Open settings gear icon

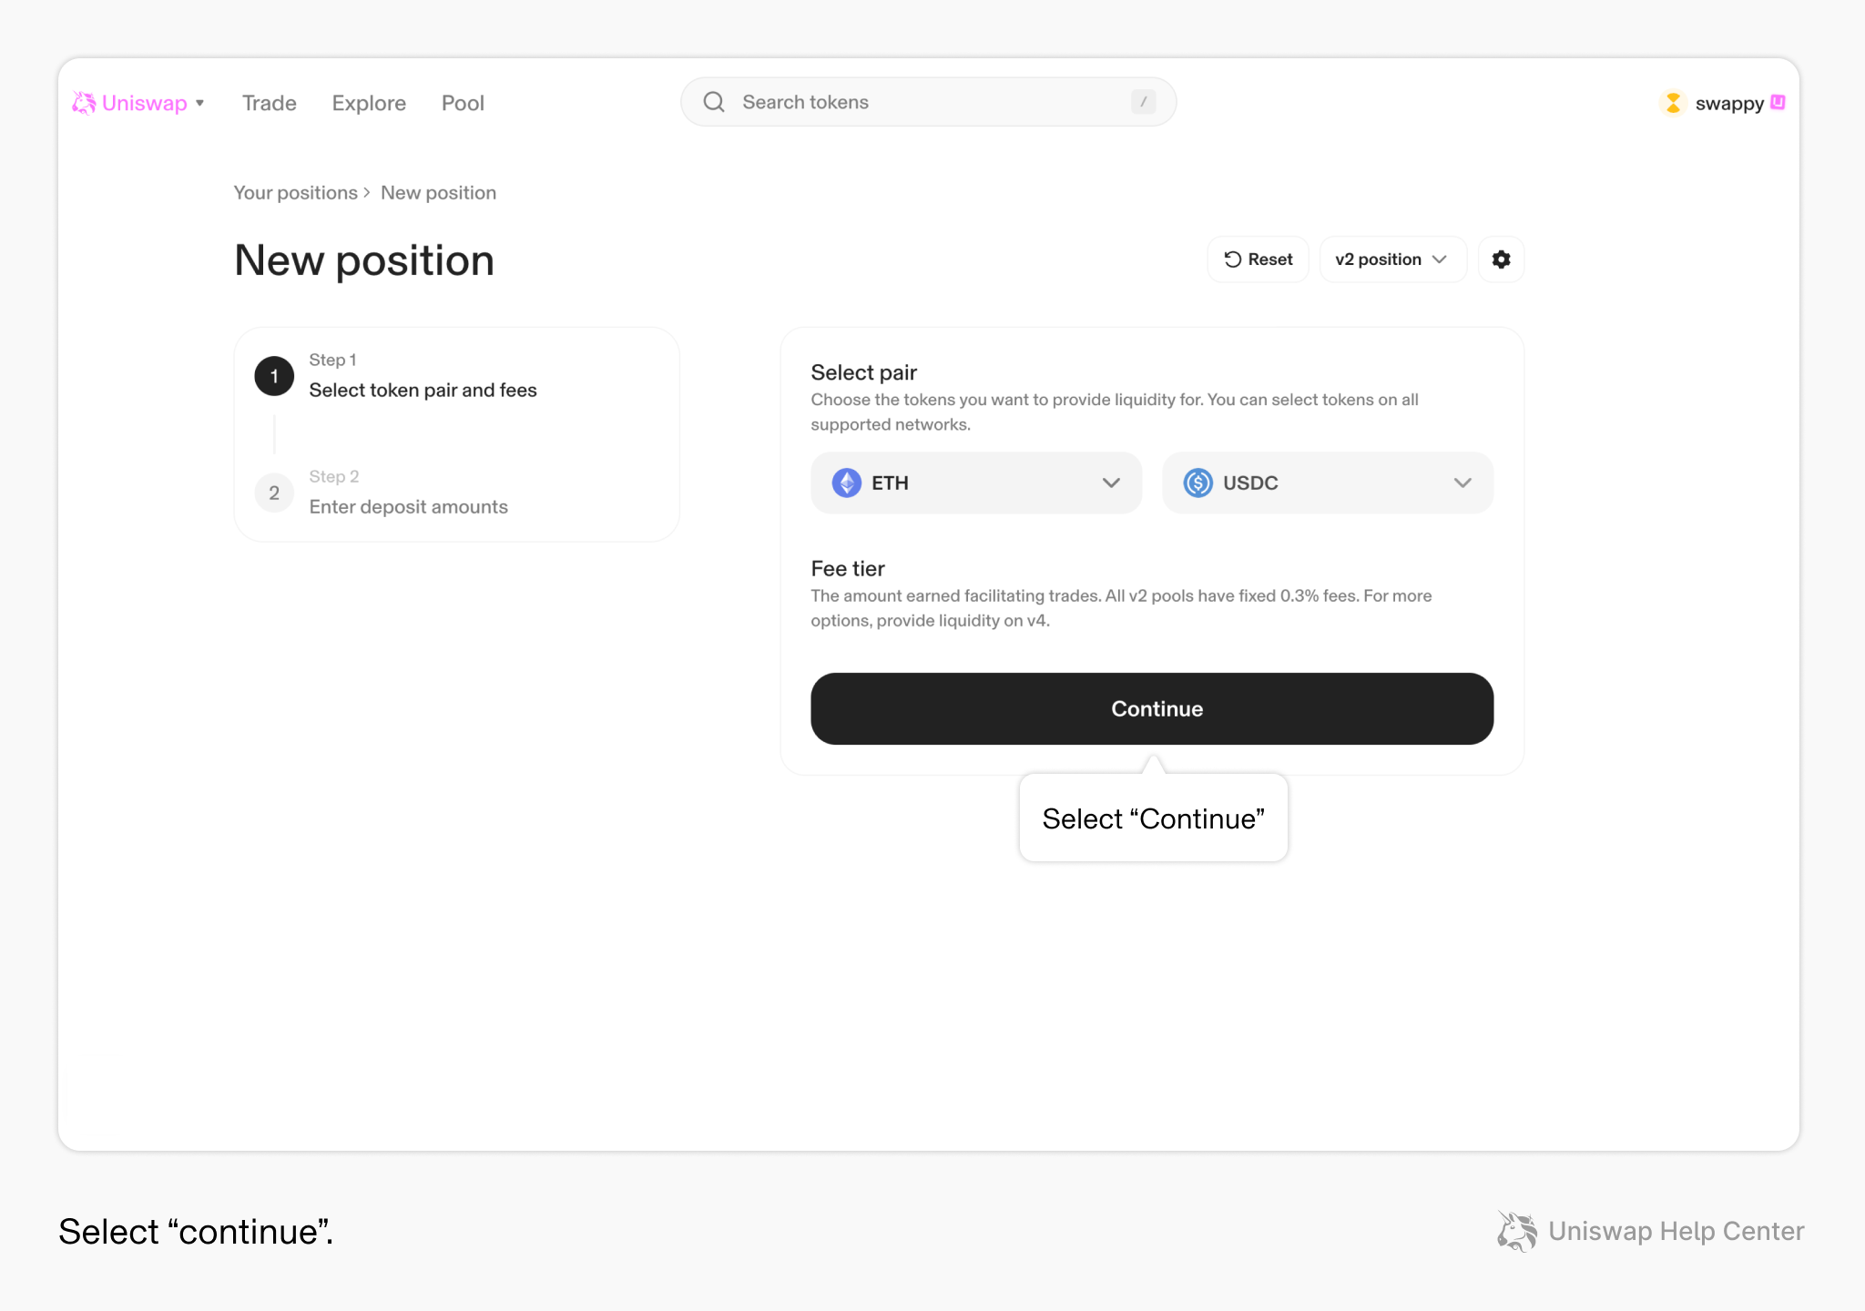[x=1501, y=259]
